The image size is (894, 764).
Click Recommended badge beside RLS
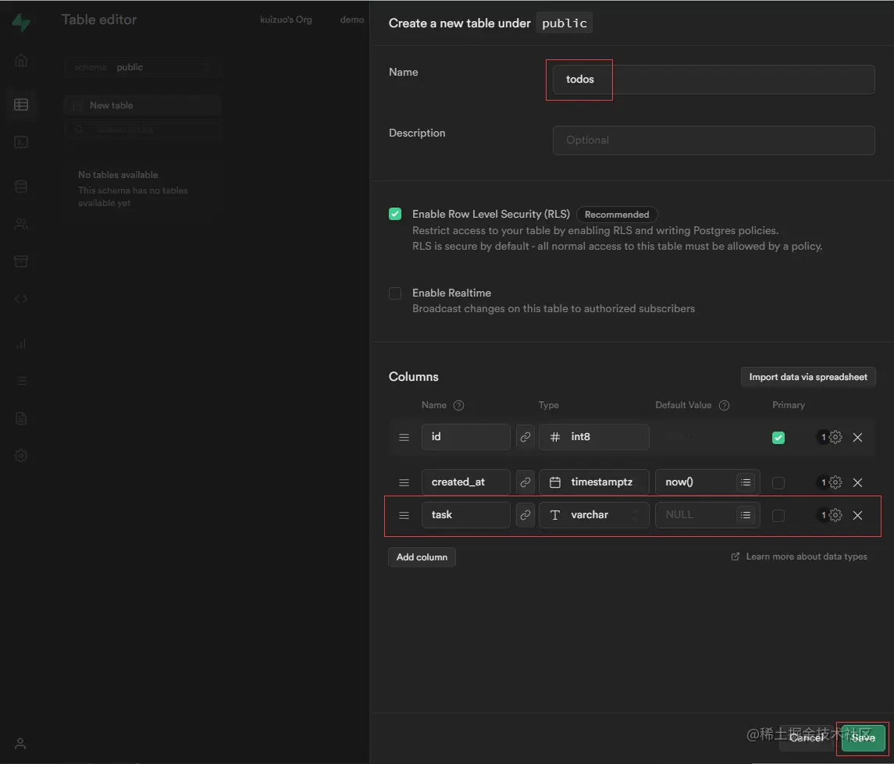[x=617, y=215]
